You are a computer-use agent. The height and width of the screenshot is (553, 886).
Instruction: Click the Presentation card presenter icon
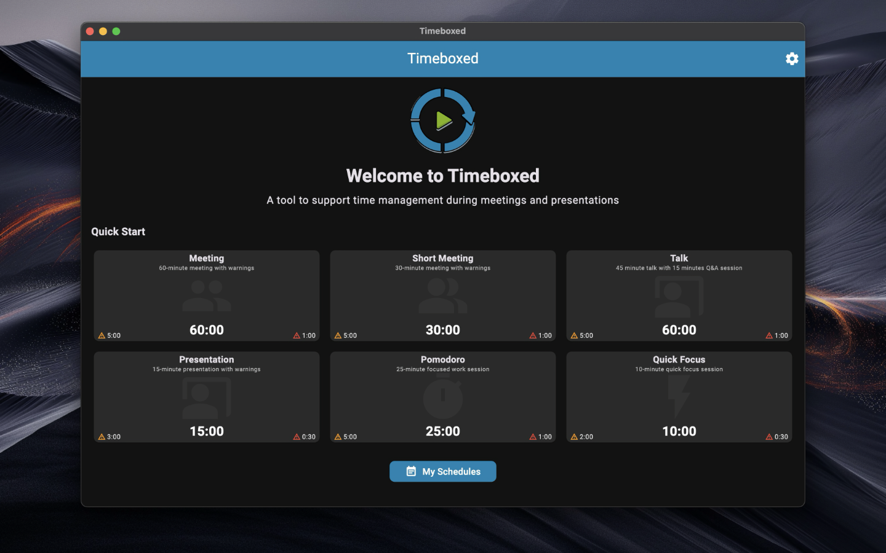tap(207, 398)
